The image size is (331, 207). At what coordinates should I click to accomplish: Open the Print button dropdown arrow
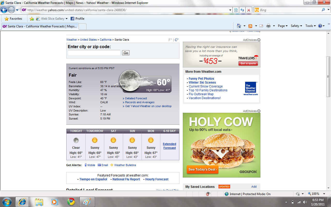(x=274, y=26)
